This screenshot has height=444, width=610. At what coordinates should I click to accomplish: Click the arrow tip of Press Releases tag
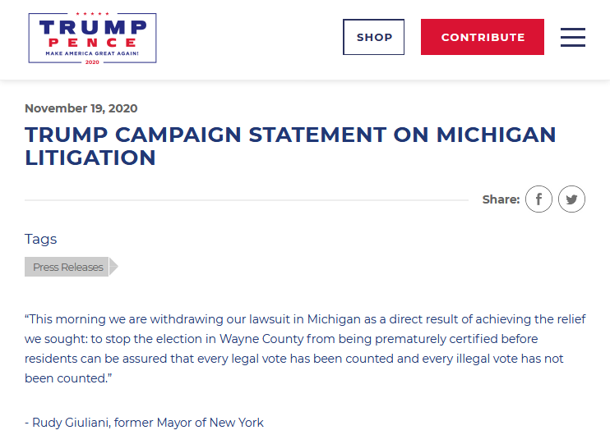click(x=113, y=267)
